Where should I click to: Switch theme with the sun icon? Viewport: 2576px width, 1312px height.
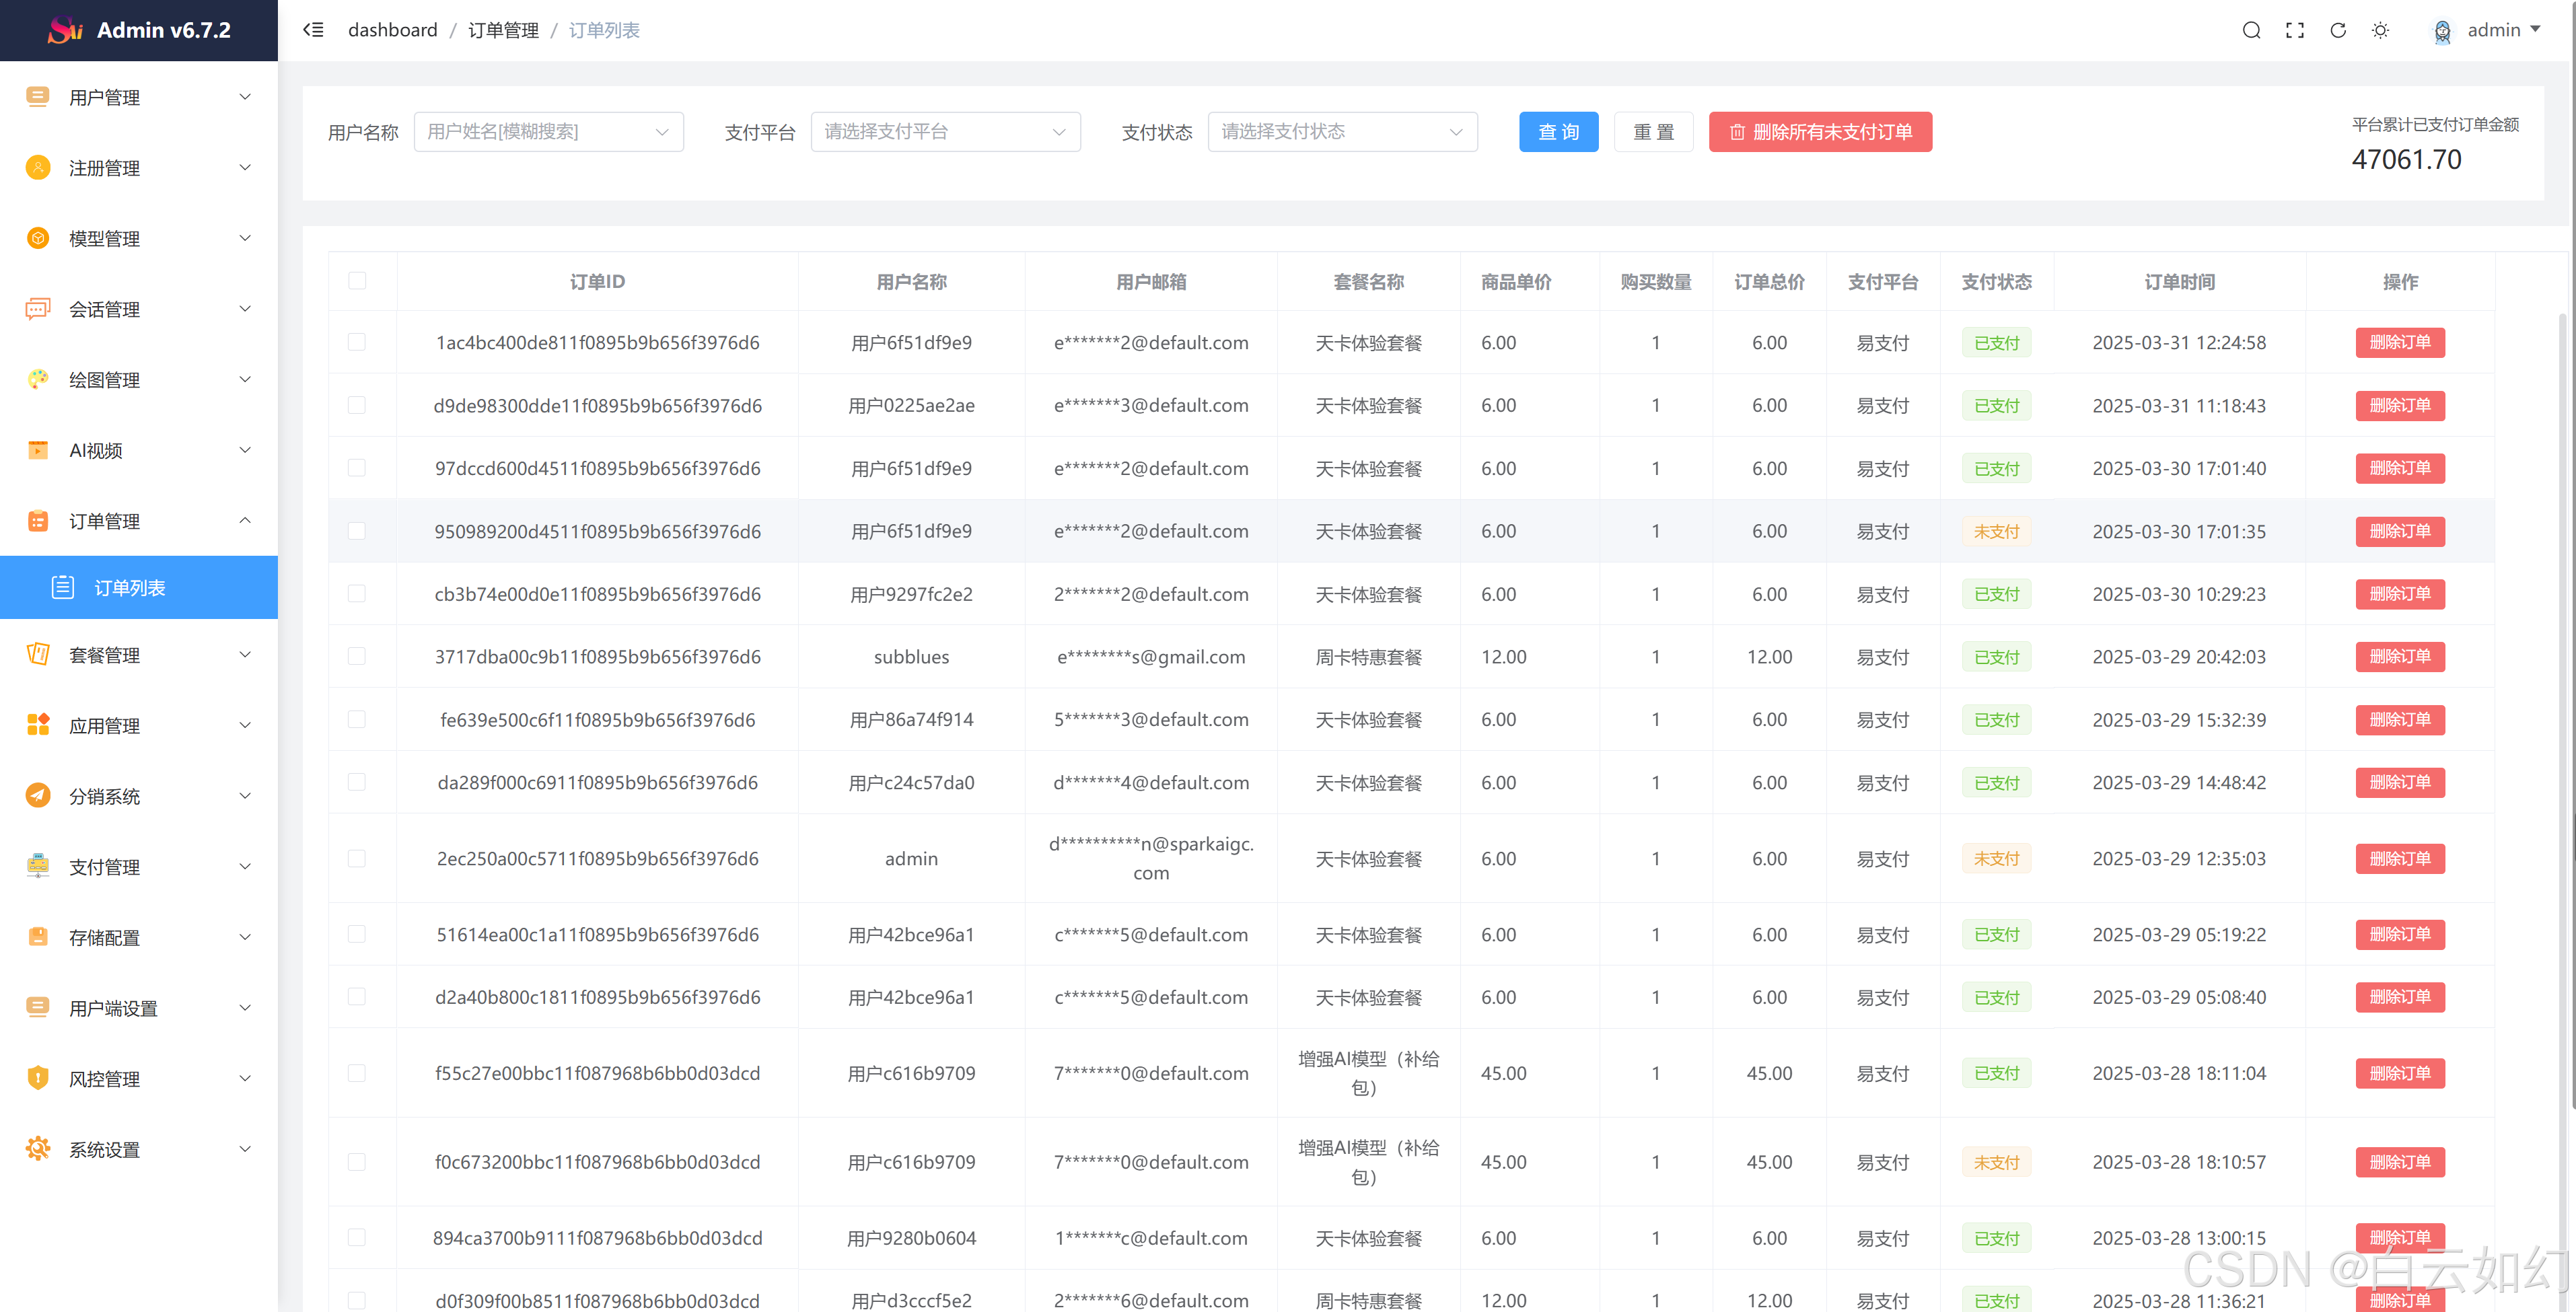pos(2381,30)
